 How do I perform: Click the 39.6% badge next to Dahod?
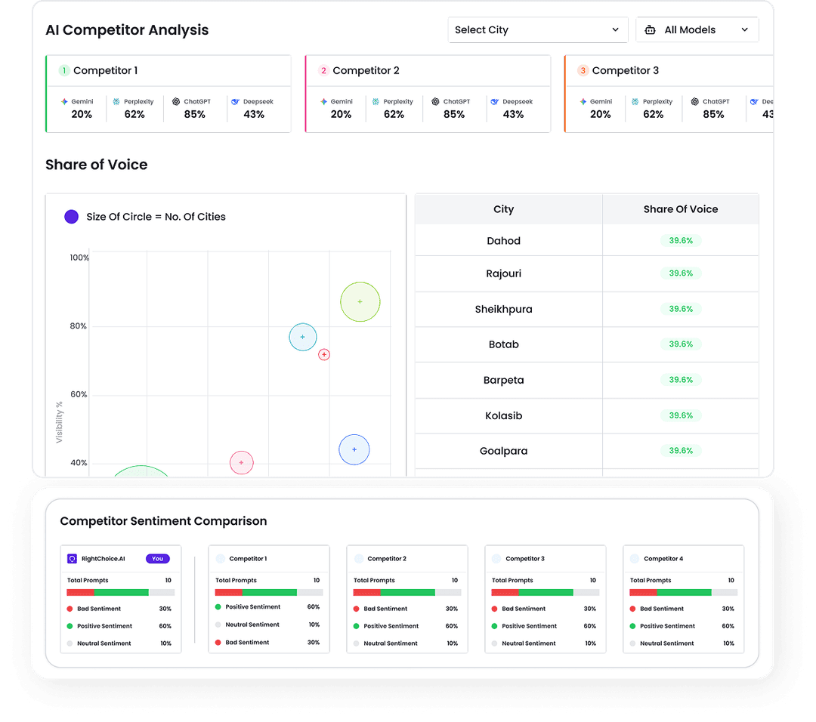[x=681, y=240]
